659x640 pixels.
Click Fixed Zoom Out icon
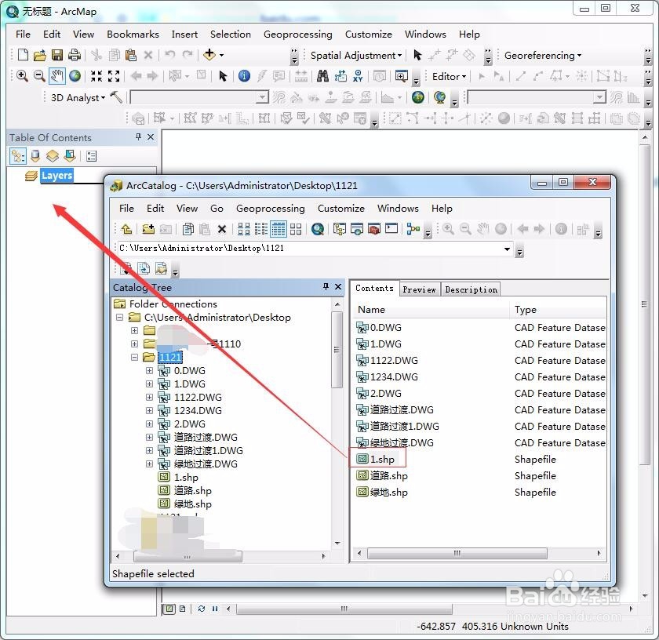pos(114,76)
